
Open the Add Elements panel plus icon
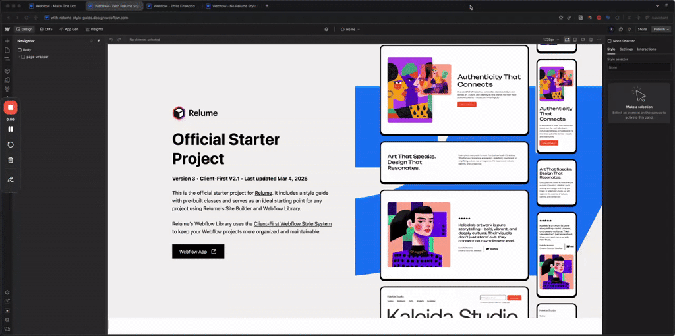pos(7,41)
